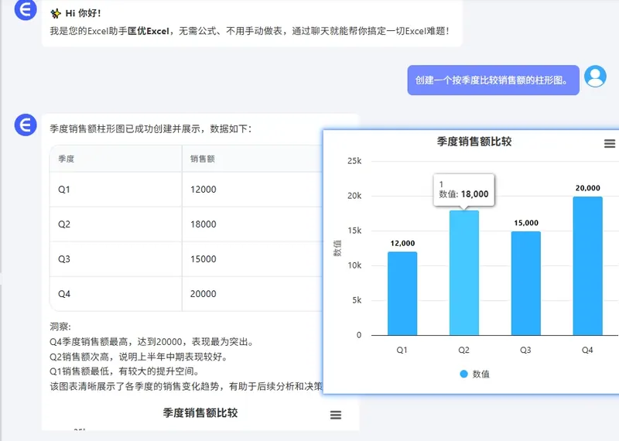Select the Q3 cell in table
The height and width of the screenshot is (441, 619).
(115, 259)
